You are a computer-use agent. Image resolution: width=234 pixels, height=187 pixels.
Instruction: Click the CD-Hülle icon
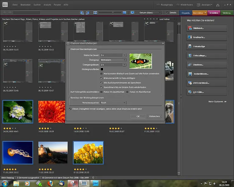click(190, 92)
